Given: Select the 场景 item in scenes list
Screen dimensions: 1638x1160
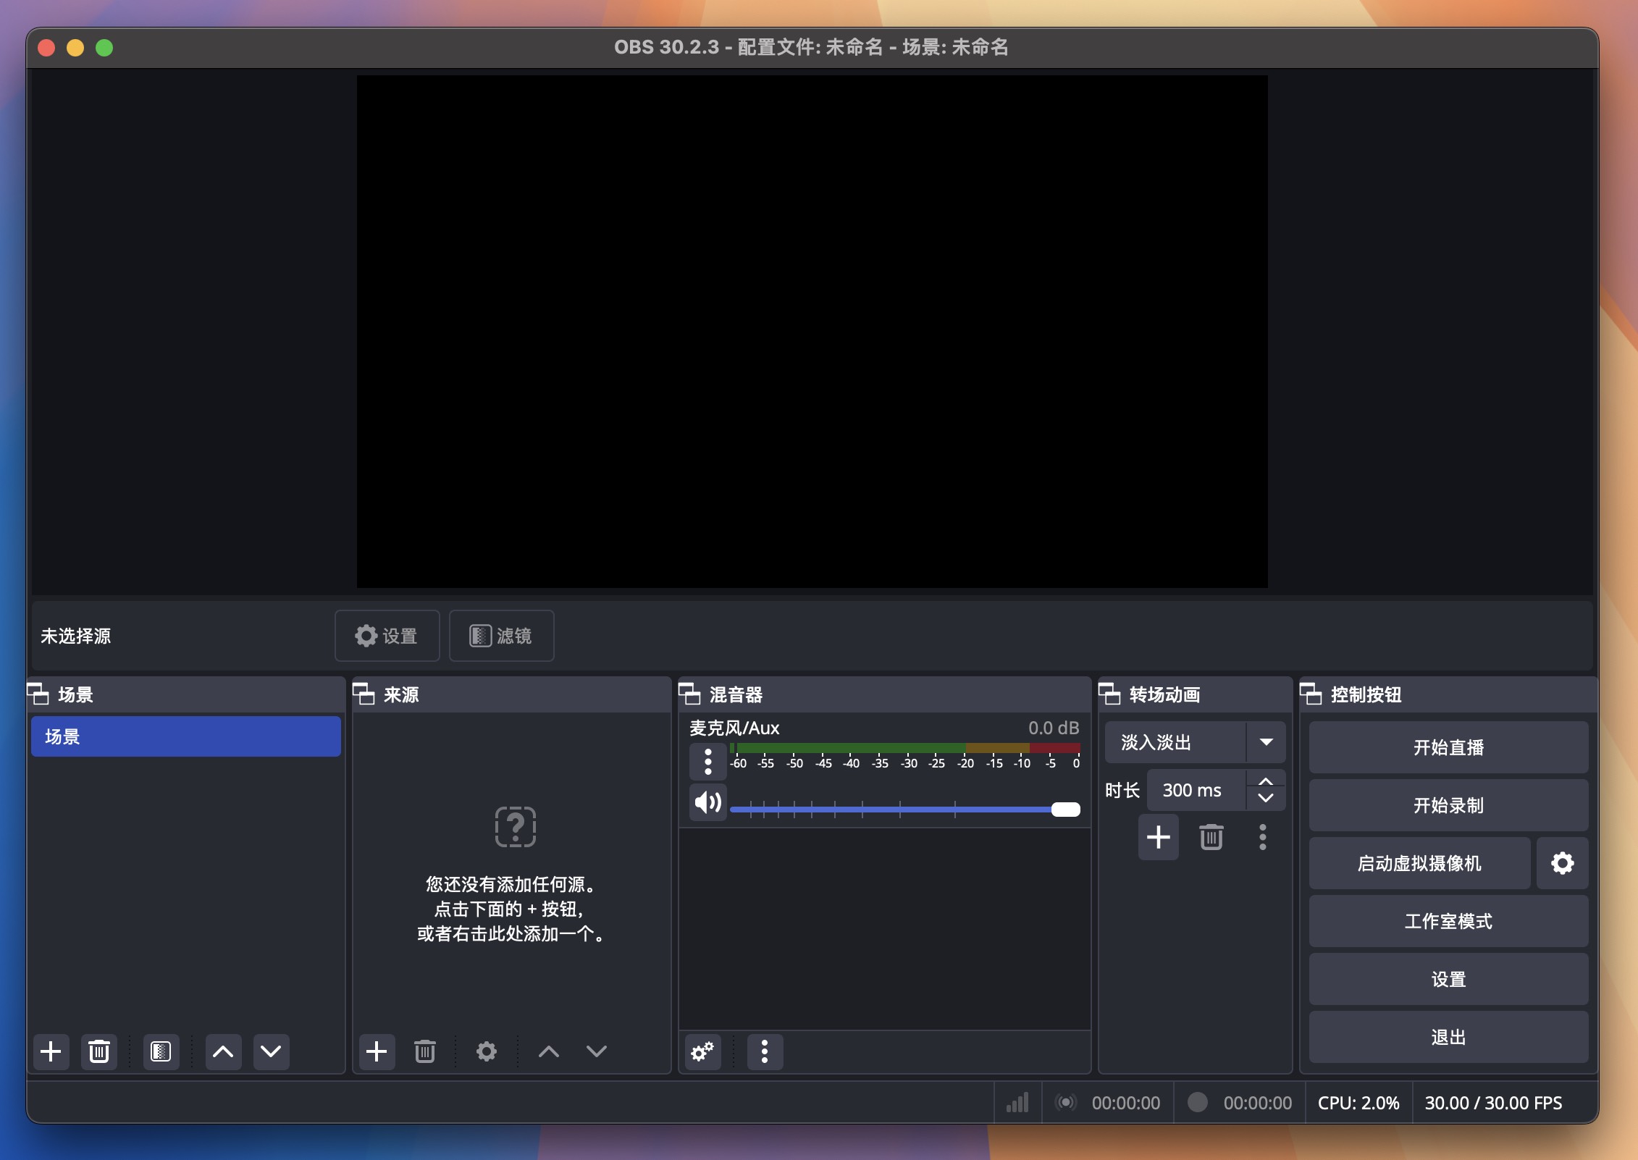Looking at the screenshot, I should [186, 736].
